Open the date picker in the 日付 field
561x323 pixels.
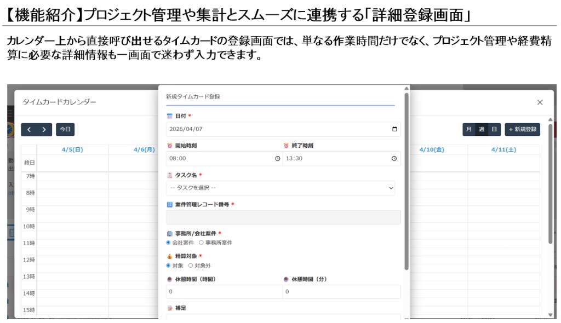click(394, 129)
